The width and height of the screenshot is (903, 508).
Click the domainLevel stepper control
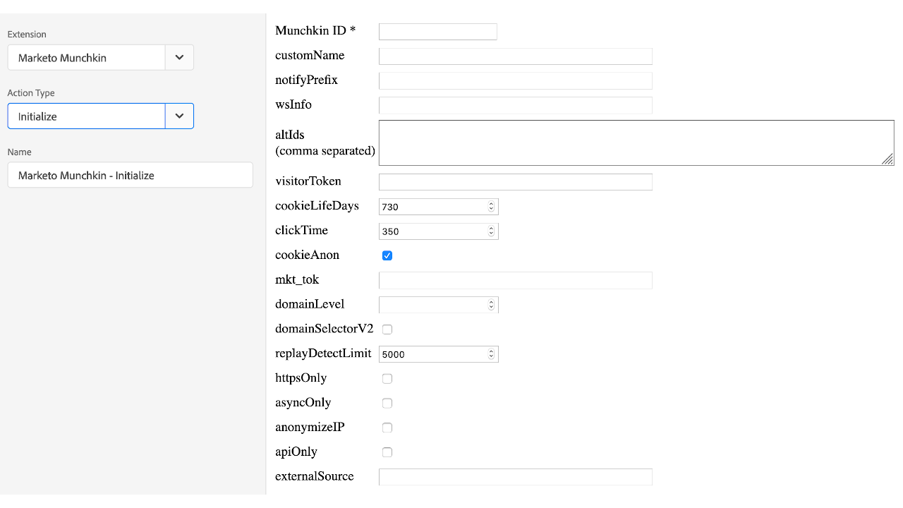coord(492,305)
